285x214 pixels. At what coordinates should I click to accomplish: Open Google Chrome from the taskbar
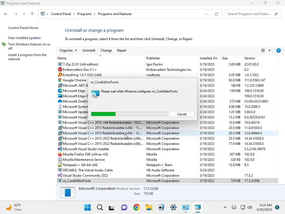click(x=136, y=207)
